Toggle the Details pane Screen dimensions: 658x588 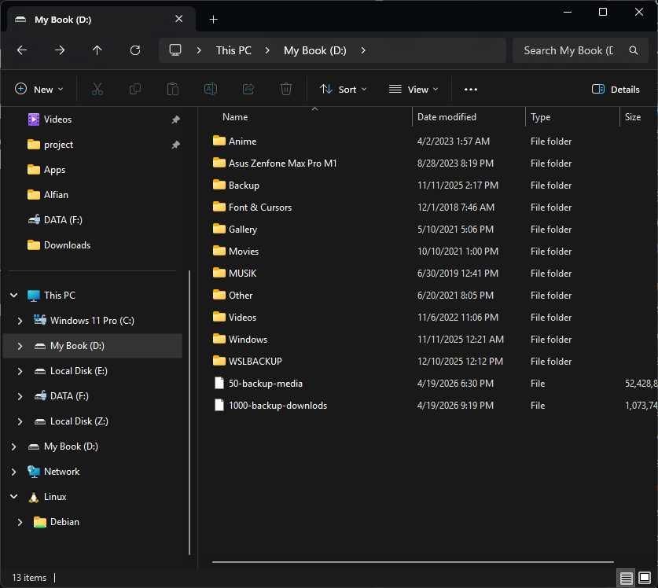click(616, 90)
